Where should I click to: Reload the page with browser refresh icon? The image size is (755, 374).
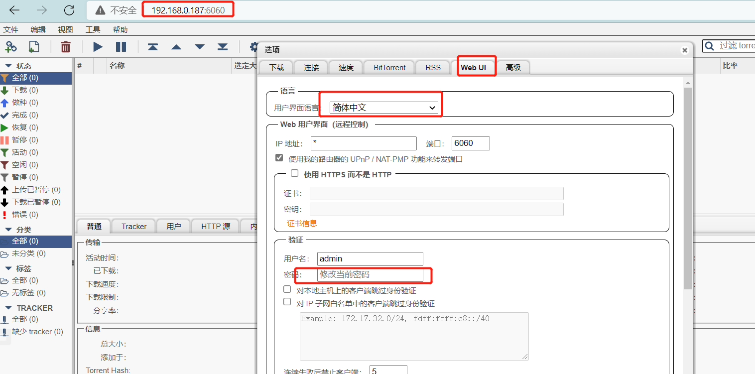click(x=69, y=10)
